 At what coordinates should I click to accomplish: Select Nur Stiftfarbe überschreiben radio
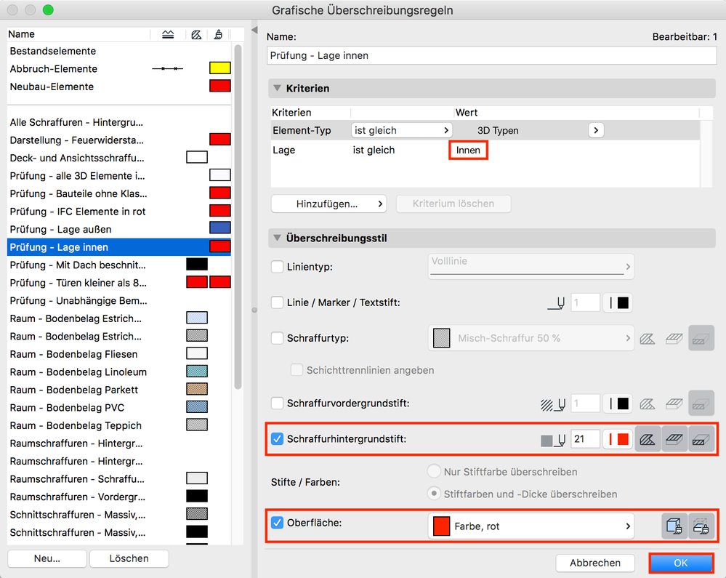[434, 471]
